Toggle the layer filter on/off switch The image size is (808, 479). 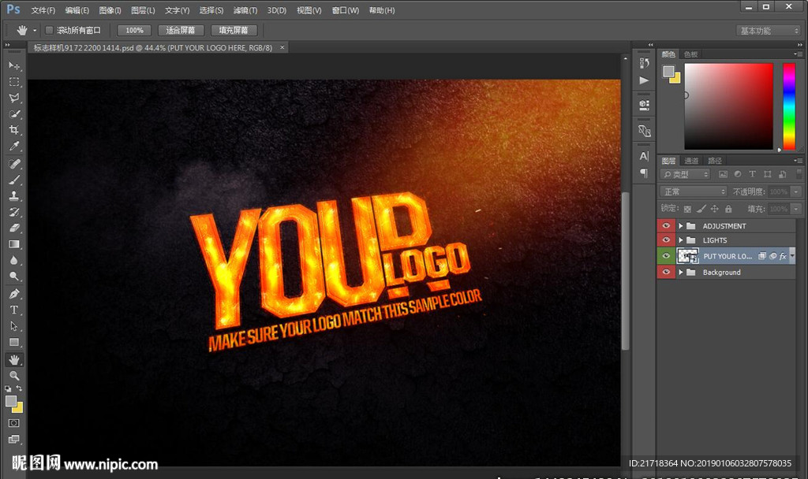[799, 174]
